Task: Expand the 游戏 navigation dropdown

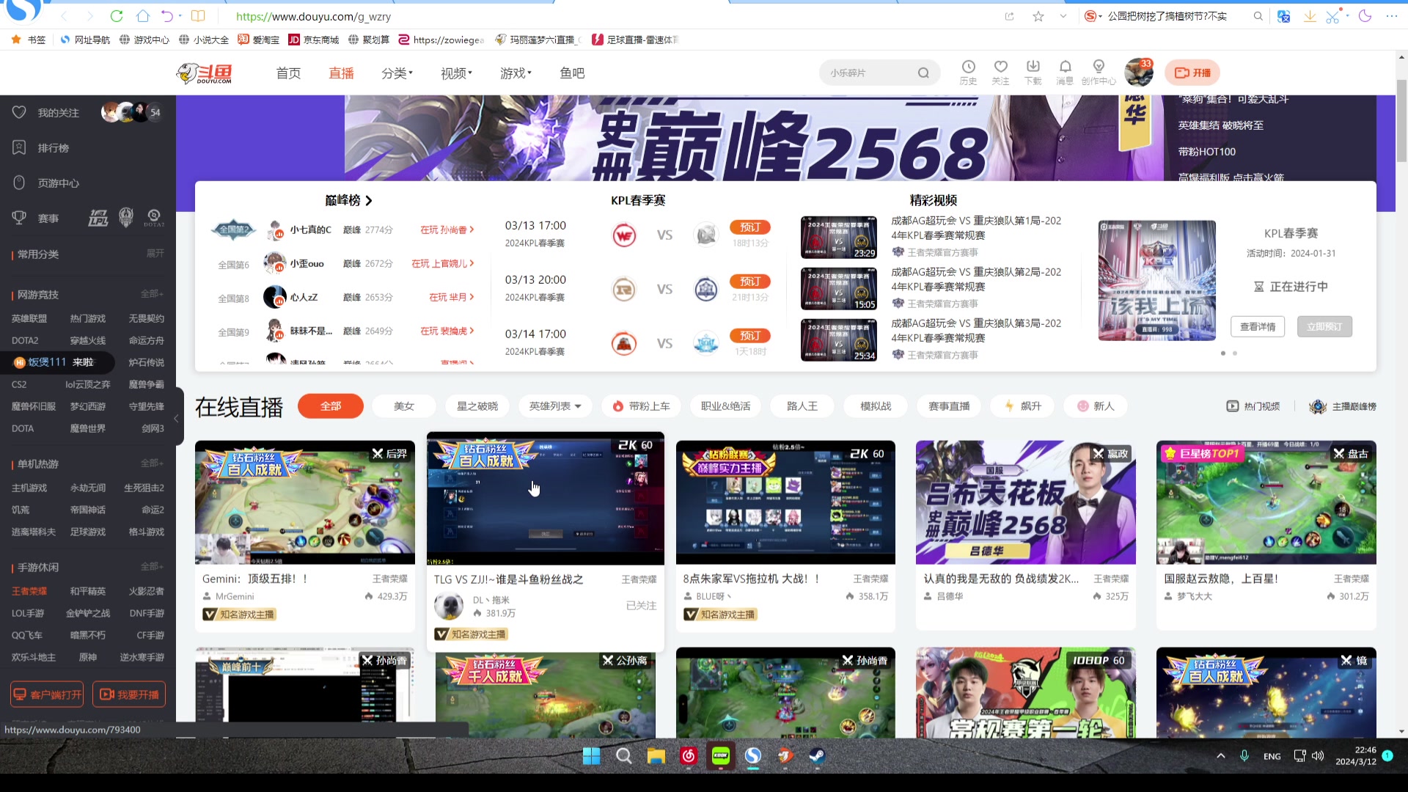Action: (516, 73)
